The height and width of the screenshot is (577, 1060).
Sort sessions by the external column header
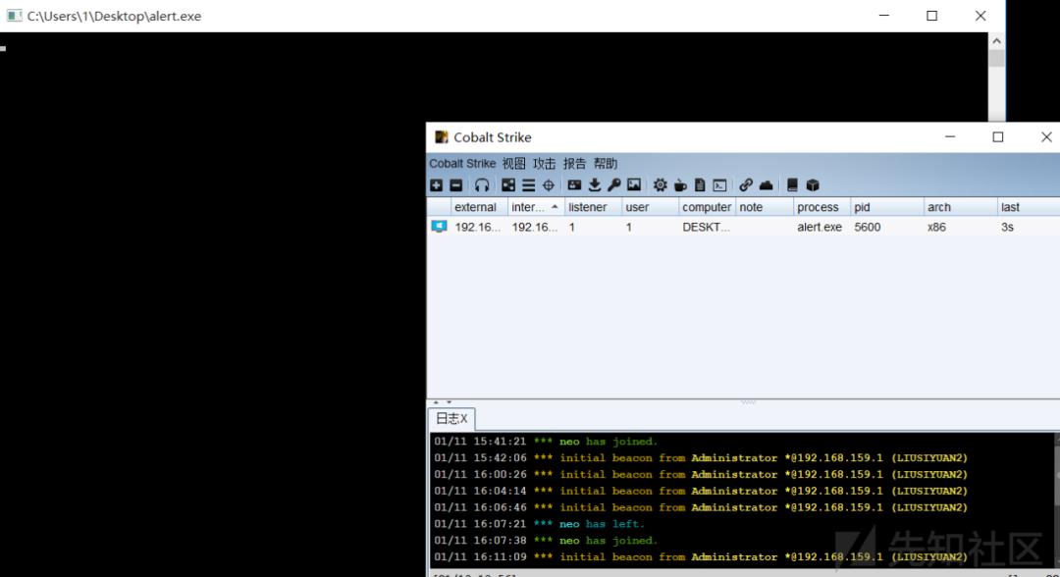tap(479, 207)
